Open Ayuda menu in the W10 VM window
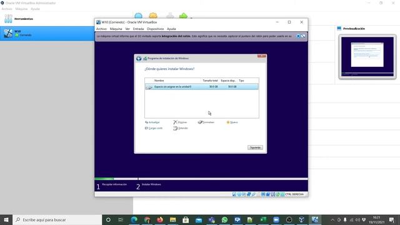The width and height of the screenshot is (400, 225). pos(171,29)
